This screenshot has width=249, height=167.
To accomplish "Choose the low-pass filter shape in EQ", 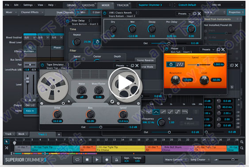I will (185, 112).
